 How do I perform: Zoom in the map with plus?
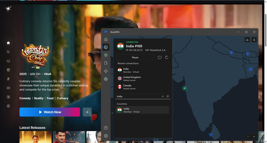(x=254, y=136)
